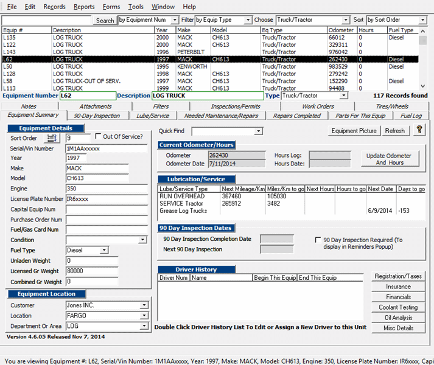434x365 pixels.
Task: Open the File menu
Action: click(x=12, y=7)
